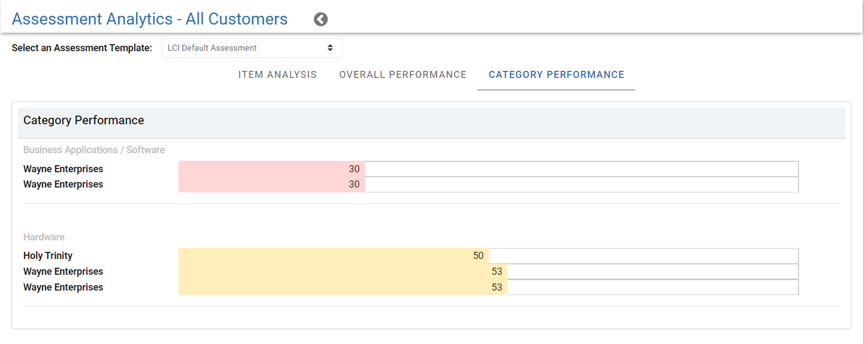
Task: Click the second Wayne Enterprises label under Business Applications
Action: point(63,184)
